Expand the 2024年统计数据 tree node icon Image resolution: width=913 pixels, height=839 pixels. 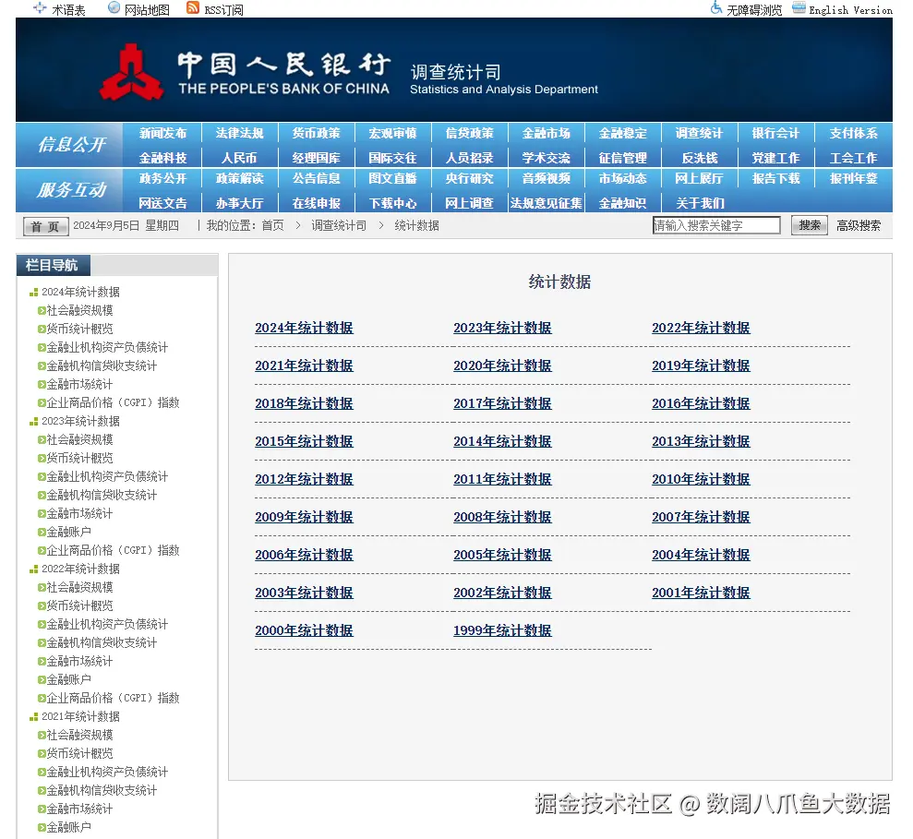pos(34,293)
